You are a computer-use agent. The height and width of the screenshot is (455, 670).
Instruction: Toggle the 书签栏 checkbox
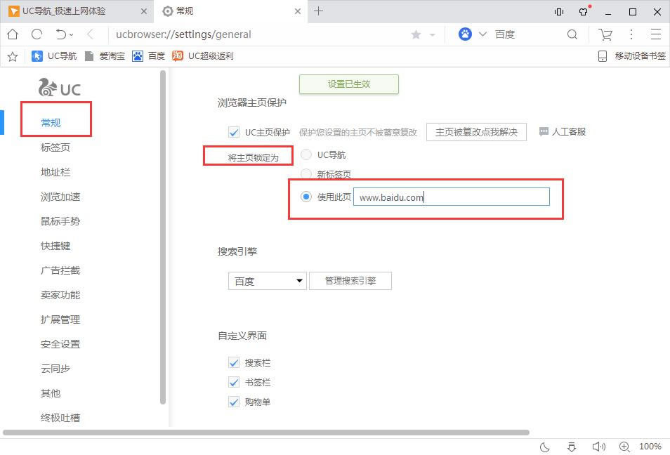(x=235, y=383)
